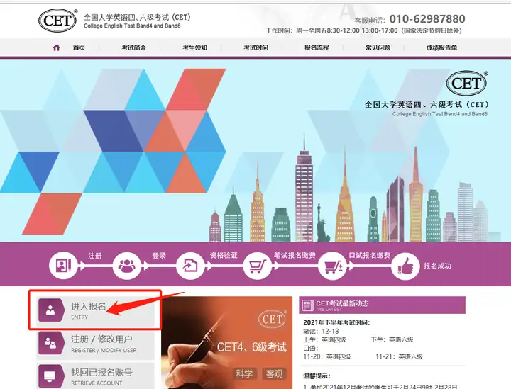Click the home icon in the navigation bar

(x=56, y=47)
